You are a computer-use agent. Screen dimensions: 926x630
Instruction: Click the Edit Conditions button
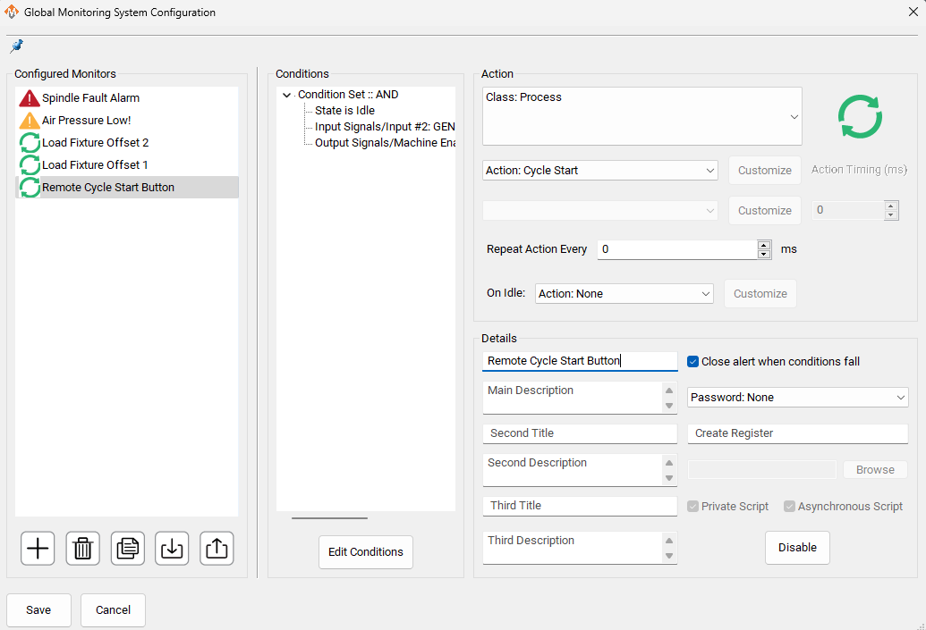click(365, 552)
